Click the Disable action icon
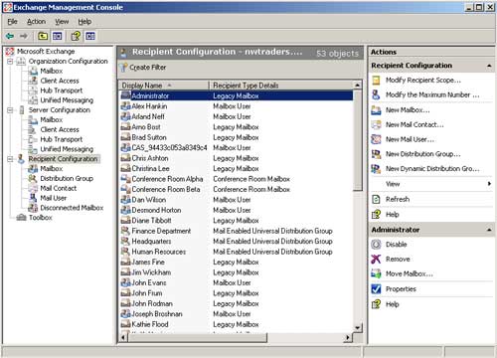The width and height of the screenshot is (497, 358). (x=376, y=245)
